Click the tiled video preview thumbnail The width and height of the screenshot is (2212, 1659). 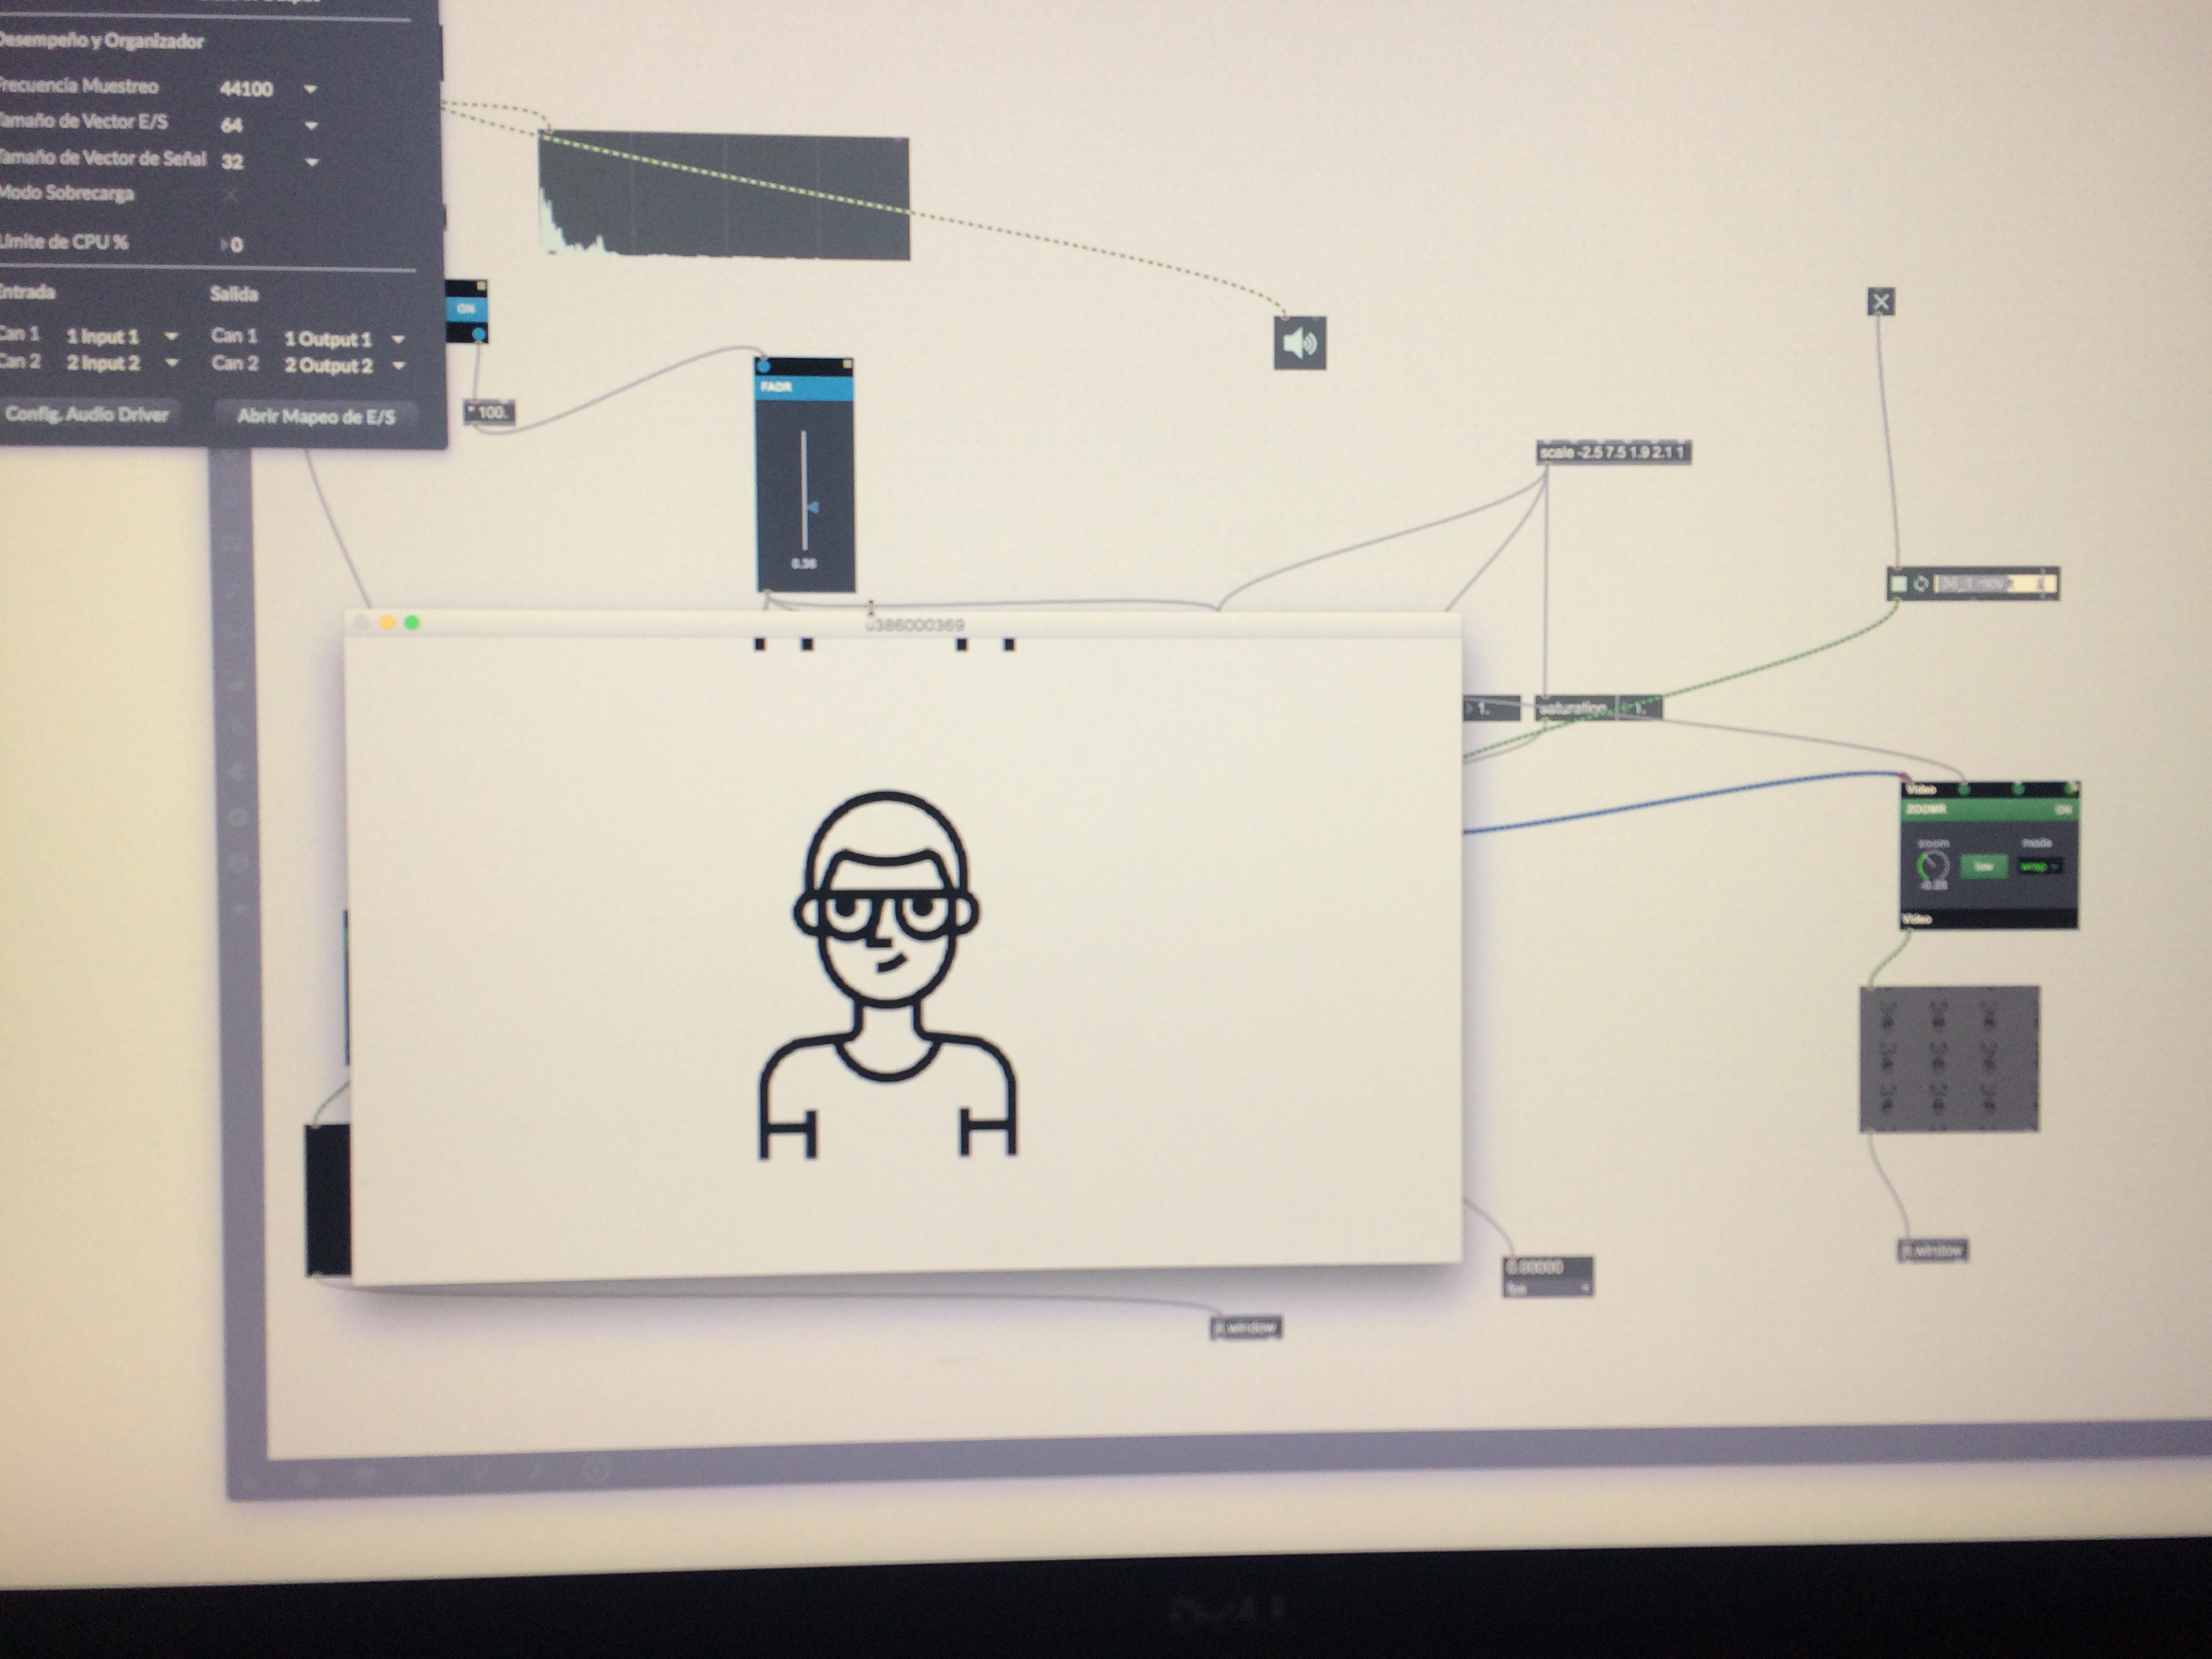(x=1949, y=1058)
